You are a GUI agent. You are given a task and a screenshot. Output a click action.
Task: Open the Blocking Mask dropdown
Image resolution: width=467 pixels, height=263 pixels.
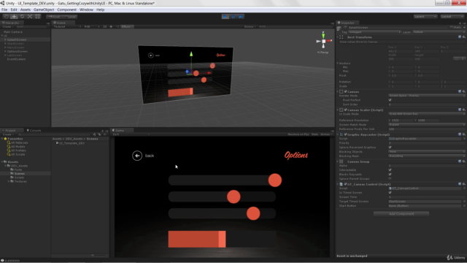tap(427, 156)
